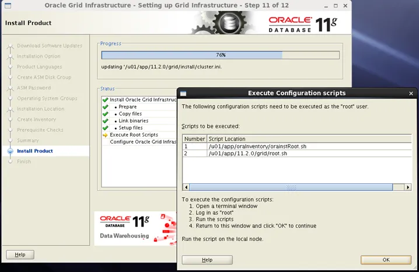This screenshot has height=272, width=419.
Task: Select script row /u01/app/11.2.0/grid/root.sh
Action: coord(297,154)
